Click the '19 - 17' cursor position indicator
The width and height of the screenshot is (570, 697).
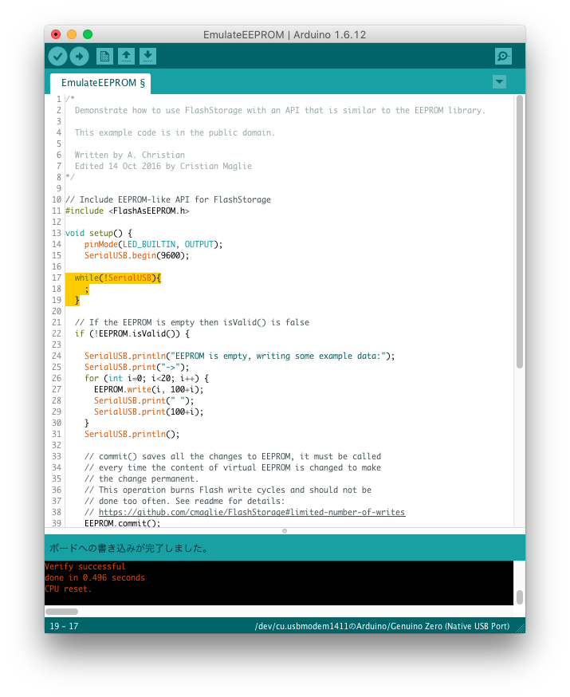click(x=64, y=626)
